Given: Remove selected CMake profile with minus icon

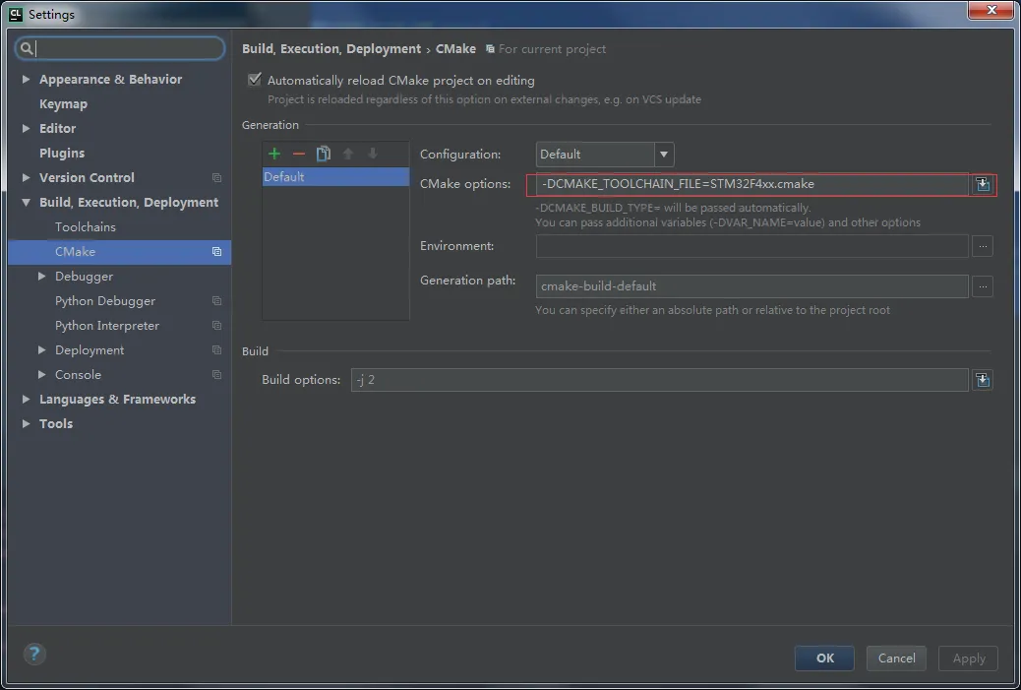Looking at the screenshot, I should tap(299, 154).
